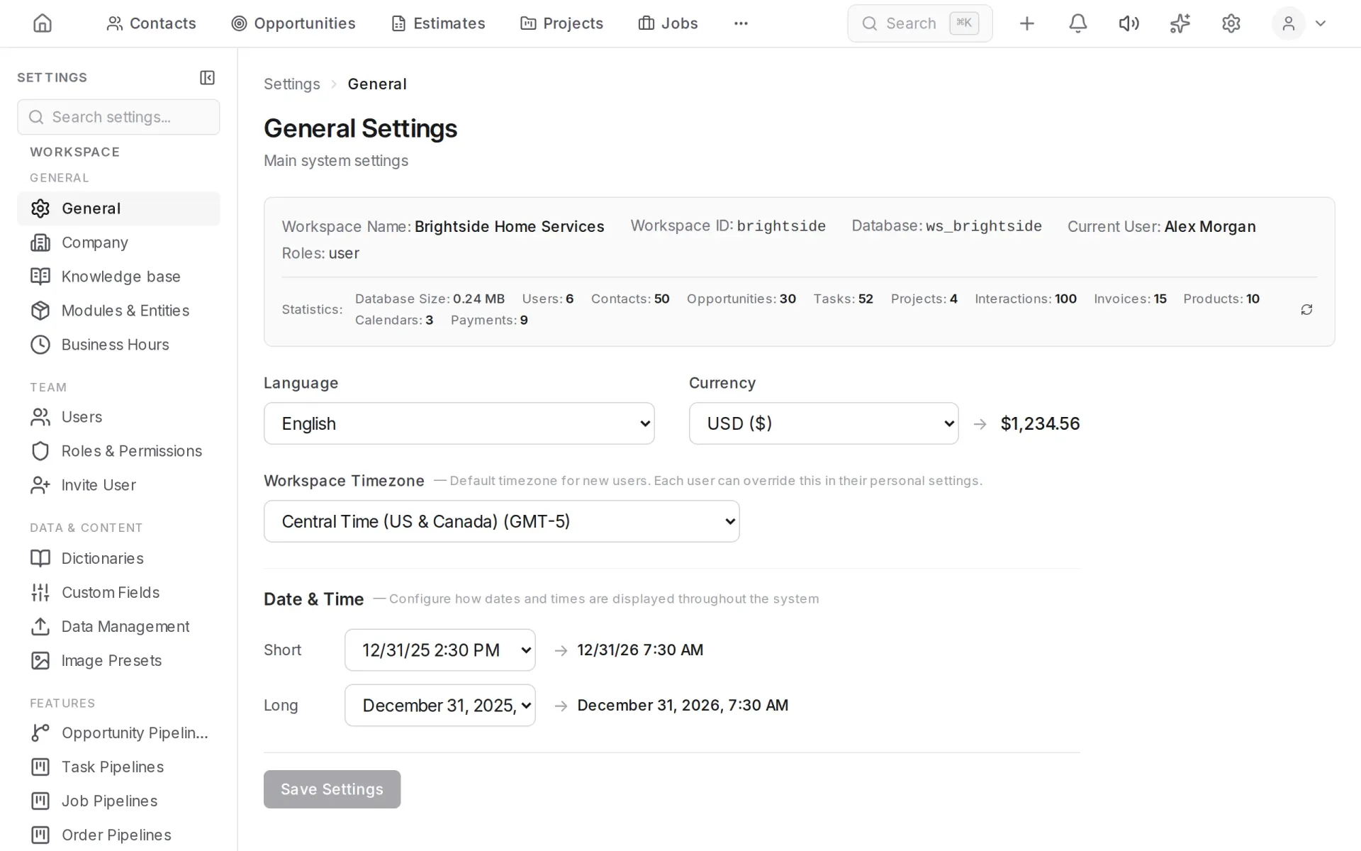Open Jobs in top navigation

[668, 23]
